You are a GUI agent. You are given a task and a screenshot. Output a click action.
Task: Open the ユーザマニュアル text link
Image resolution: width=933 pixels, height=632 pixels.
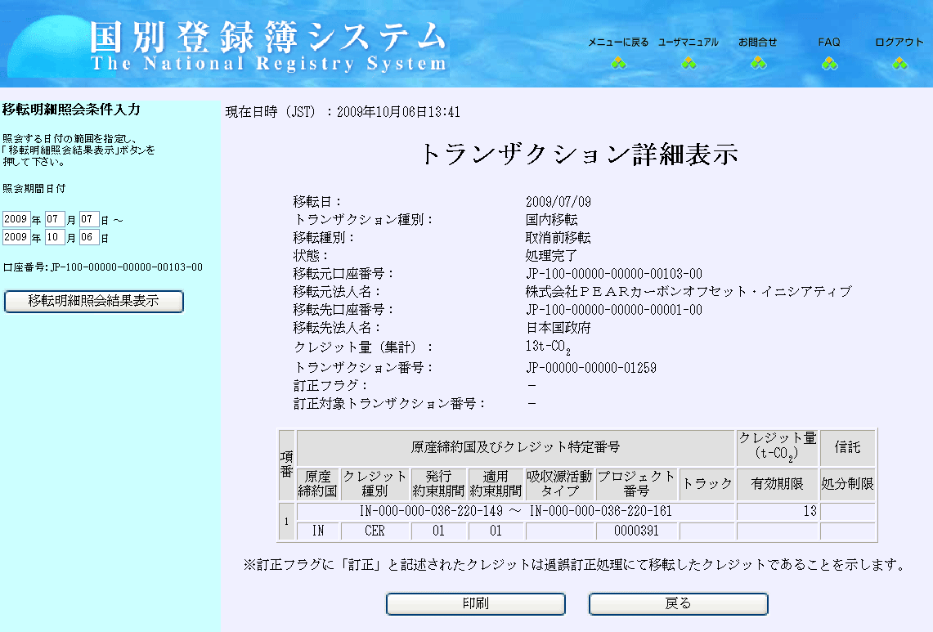coord(689,43)
